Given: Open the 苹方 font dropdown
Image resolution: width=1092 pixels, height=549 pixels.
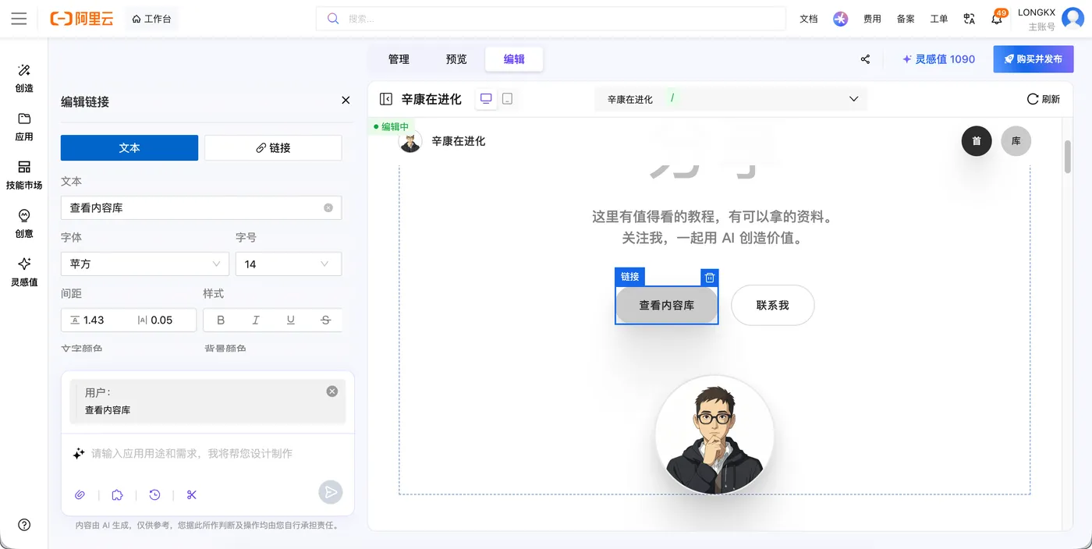Looking at the screenshot, I should pos(145,264).
